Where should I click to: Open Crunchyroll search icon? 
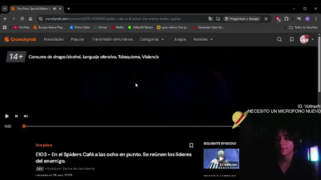coord(279,39)
